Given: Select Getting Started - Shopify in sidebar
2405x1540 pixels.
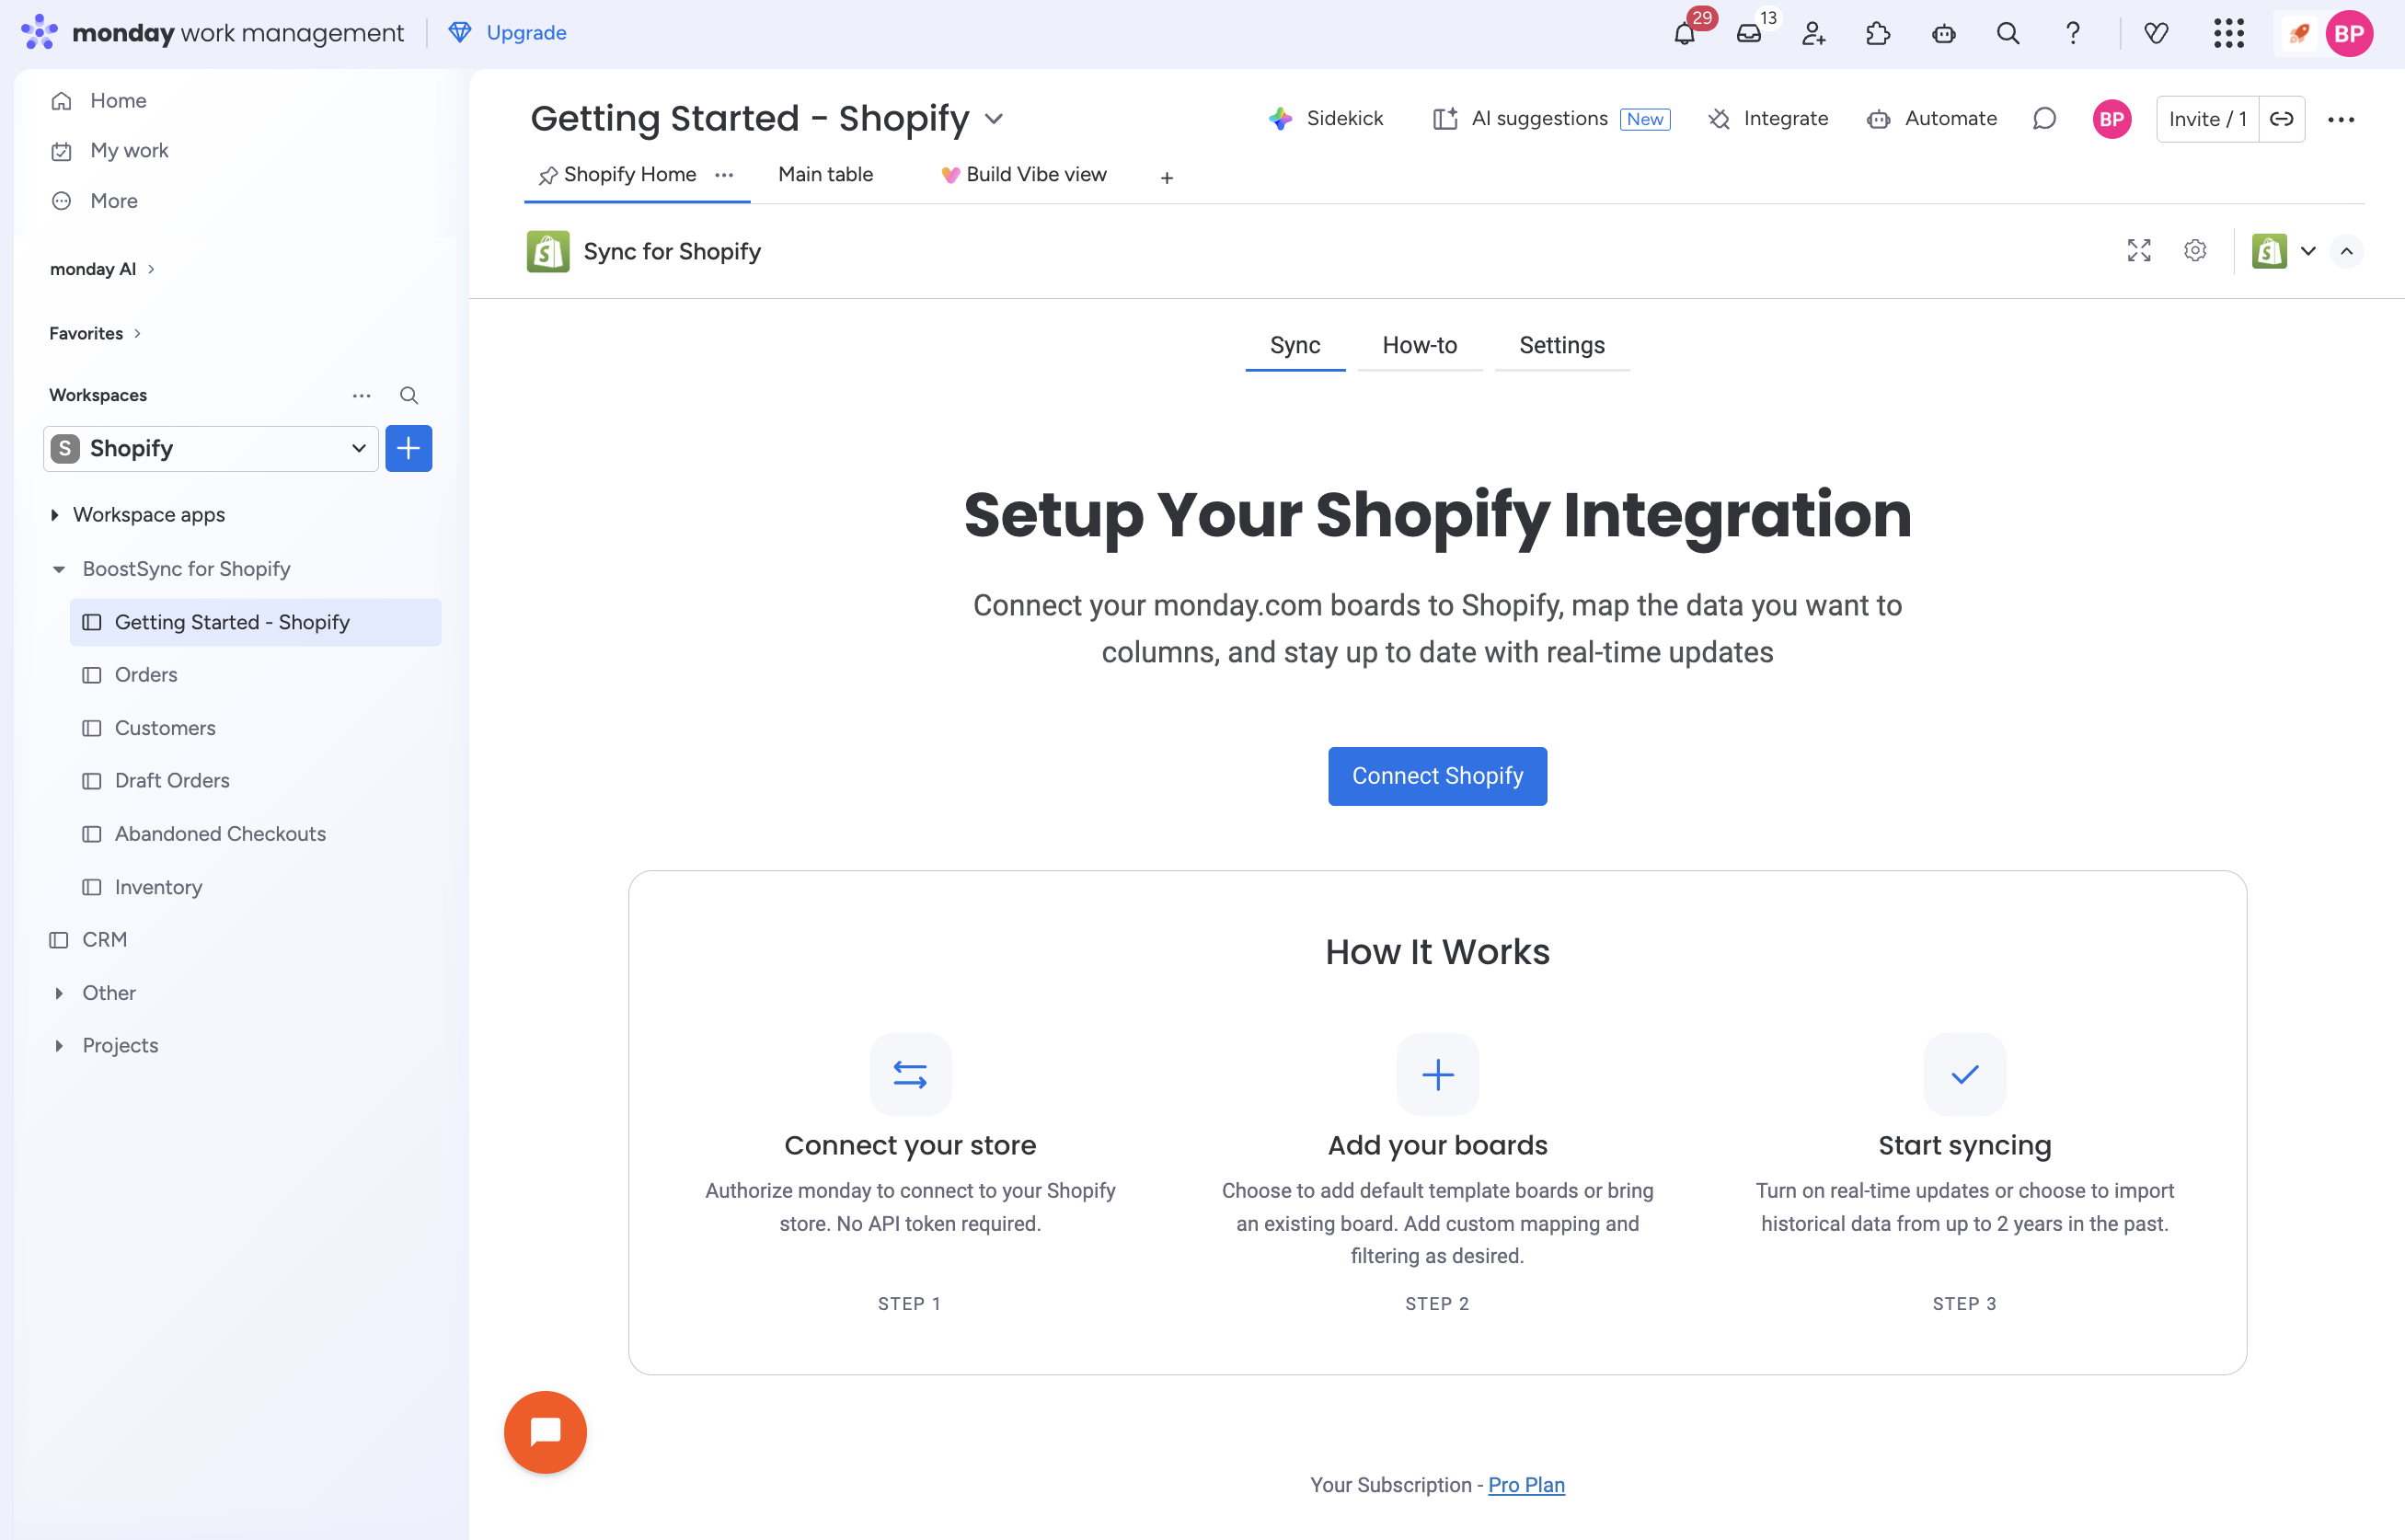Looking at the screenshot, I should [x=255, y=622].
